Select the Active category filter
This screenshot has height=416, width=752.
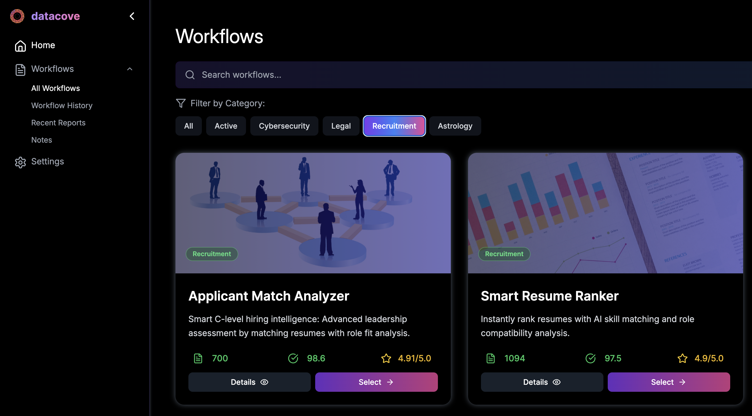[x=226, y=126]
